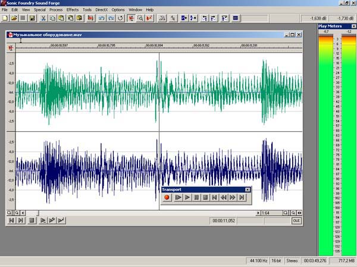Screen dimensions: 357x267
Task: Click the OLE button in the data window
Action: [296, 221]
